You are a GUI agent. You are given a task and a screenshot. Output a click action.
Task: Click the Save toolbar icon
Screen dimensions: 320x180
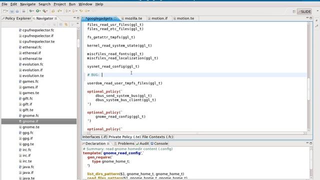(12, 11)
